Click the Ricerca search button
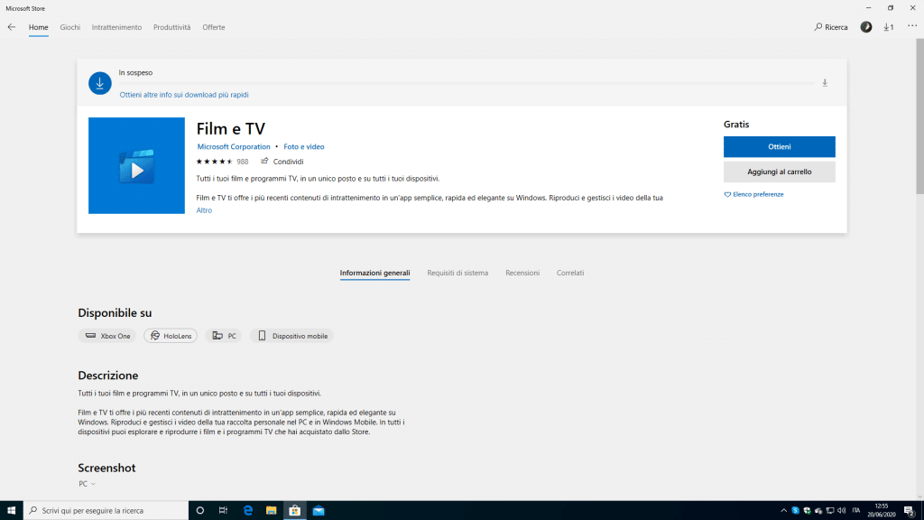Viewport: 924px width, 520px height. point(831,27)
